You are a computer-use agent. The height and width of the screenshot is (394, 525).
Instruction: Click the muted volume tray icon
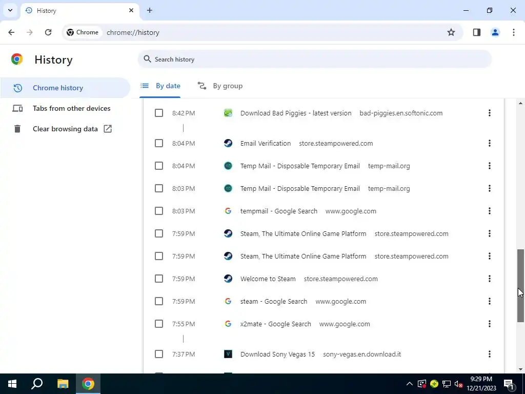[459, 384]
